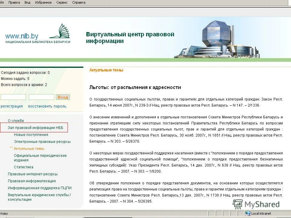Select Зал правовой информации НББ
Image resolution: width=291 pixels, height=218 pixels.
(x=35, y=127)
